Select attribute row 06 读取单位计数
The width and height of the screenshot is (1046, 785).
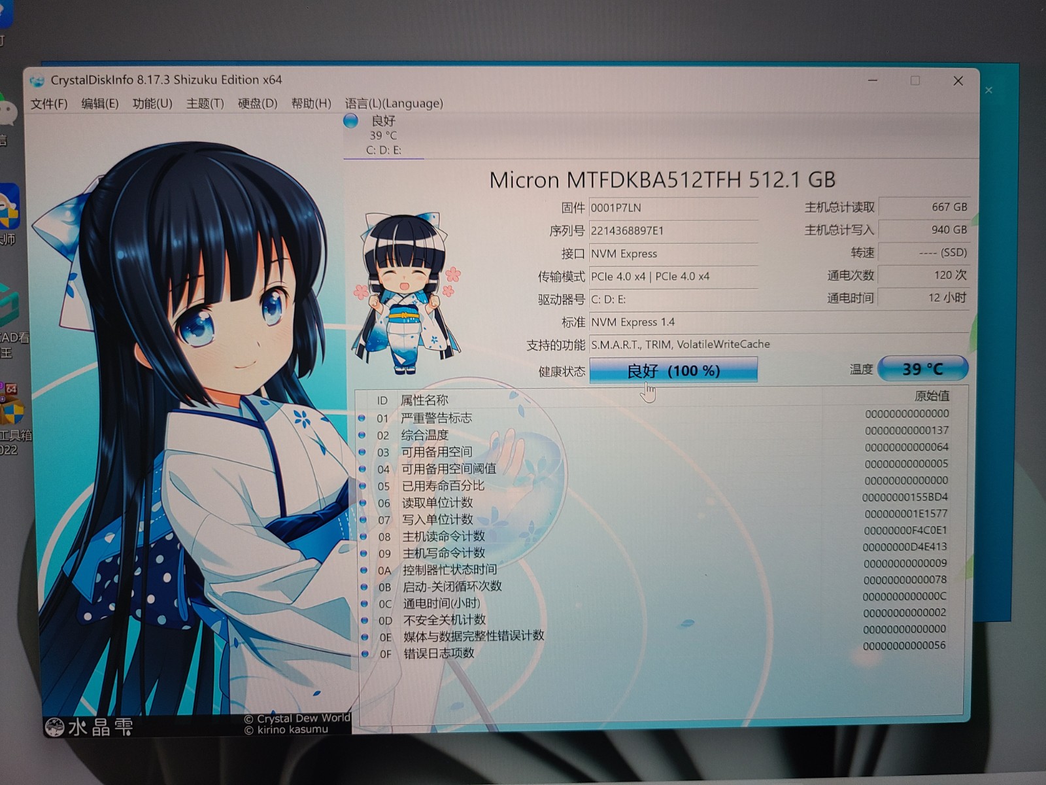tap(654, 502)
